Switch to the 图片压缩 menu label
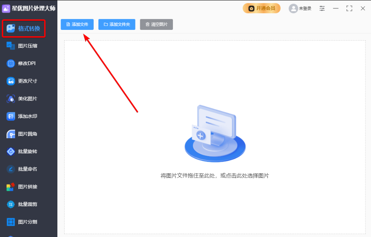This screenshot has width=371, height=237. (27, 46)
